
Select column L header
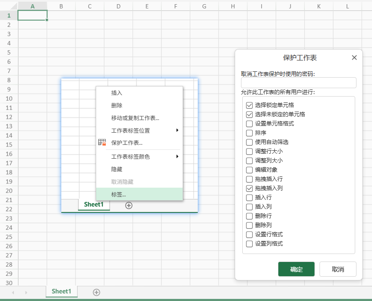(x=348, y=6)
